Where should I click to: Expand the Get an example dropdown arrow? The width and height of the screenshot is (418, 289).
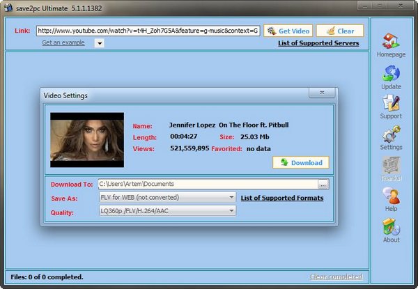click(99, 43)
